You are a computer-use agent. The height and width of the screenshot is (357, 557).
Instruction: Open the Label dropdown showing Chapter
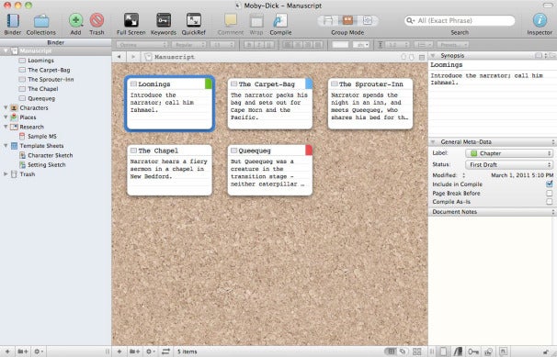tap(509, 153)
